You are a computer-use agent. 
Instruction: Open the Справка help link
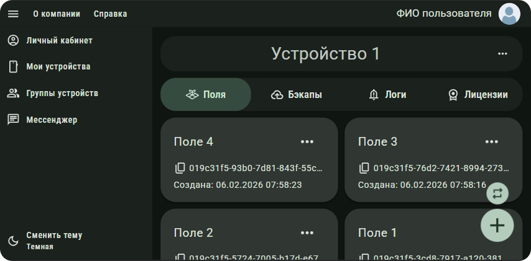click(110, 14)
